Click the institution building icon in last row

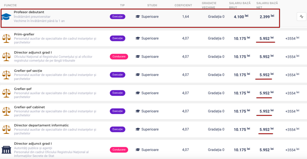[6, 149]
